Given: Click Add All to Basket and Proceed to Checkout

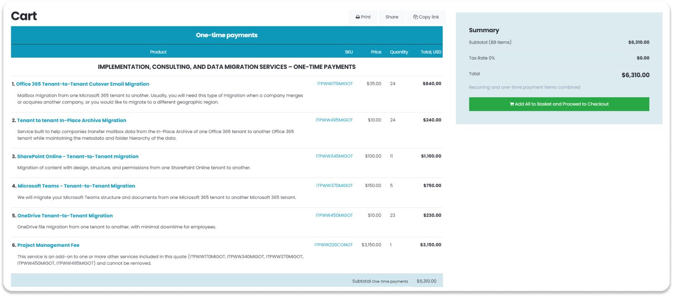Looking at the screenshot, I should (x=559, y=104).
